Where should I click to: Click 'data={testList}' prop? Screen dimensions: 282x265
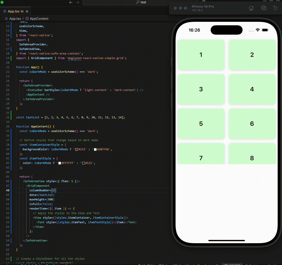(x=42, y=195)
